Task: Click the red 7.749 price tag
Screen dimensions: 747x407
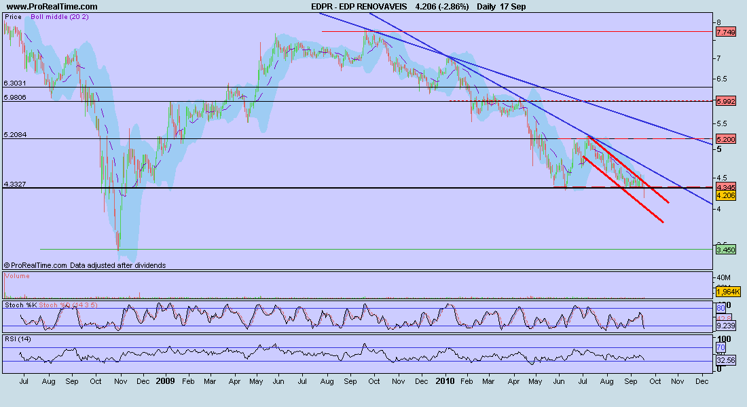Action: point(725,32)
